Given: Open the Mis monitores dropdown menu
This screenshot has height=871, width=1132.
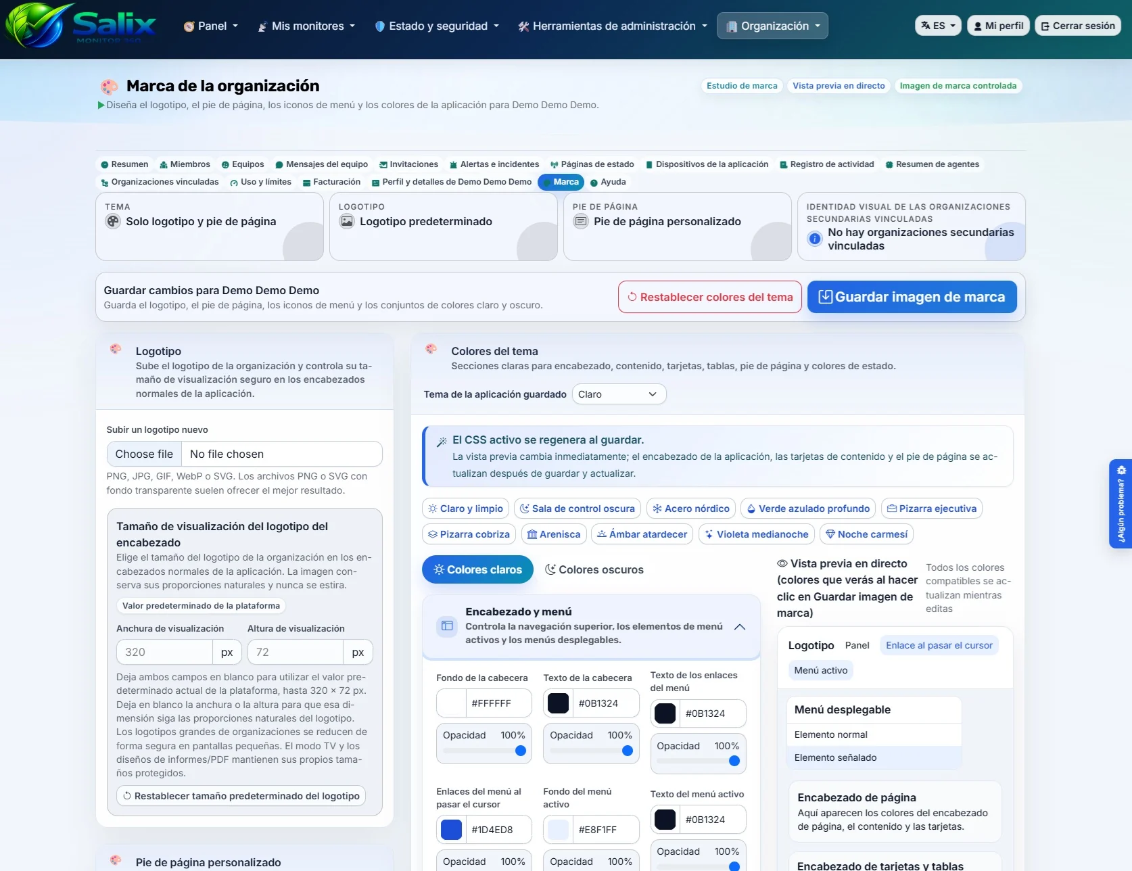Looking at the screenshot, I should click(x=306, y=26).
